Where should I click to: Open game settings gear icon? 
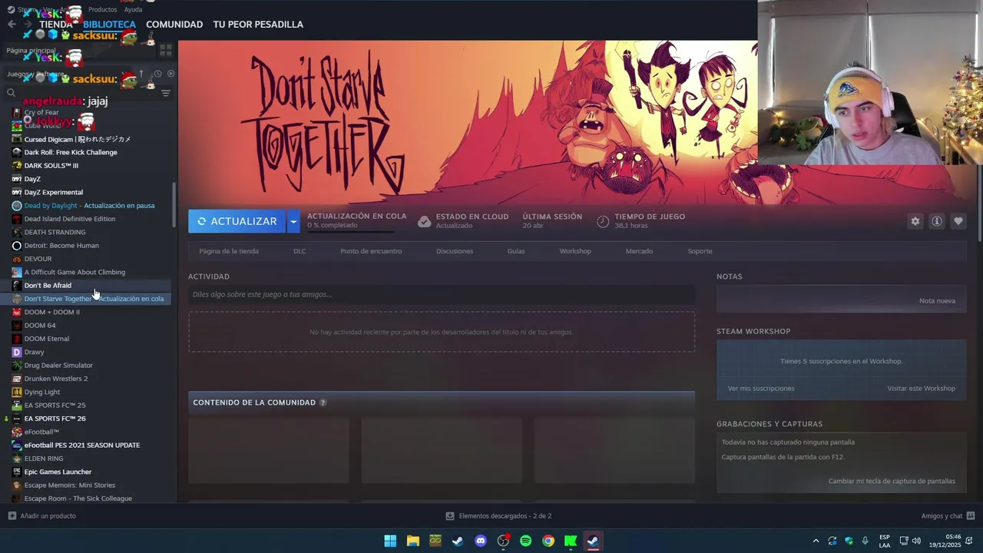(x=915, y=221)
